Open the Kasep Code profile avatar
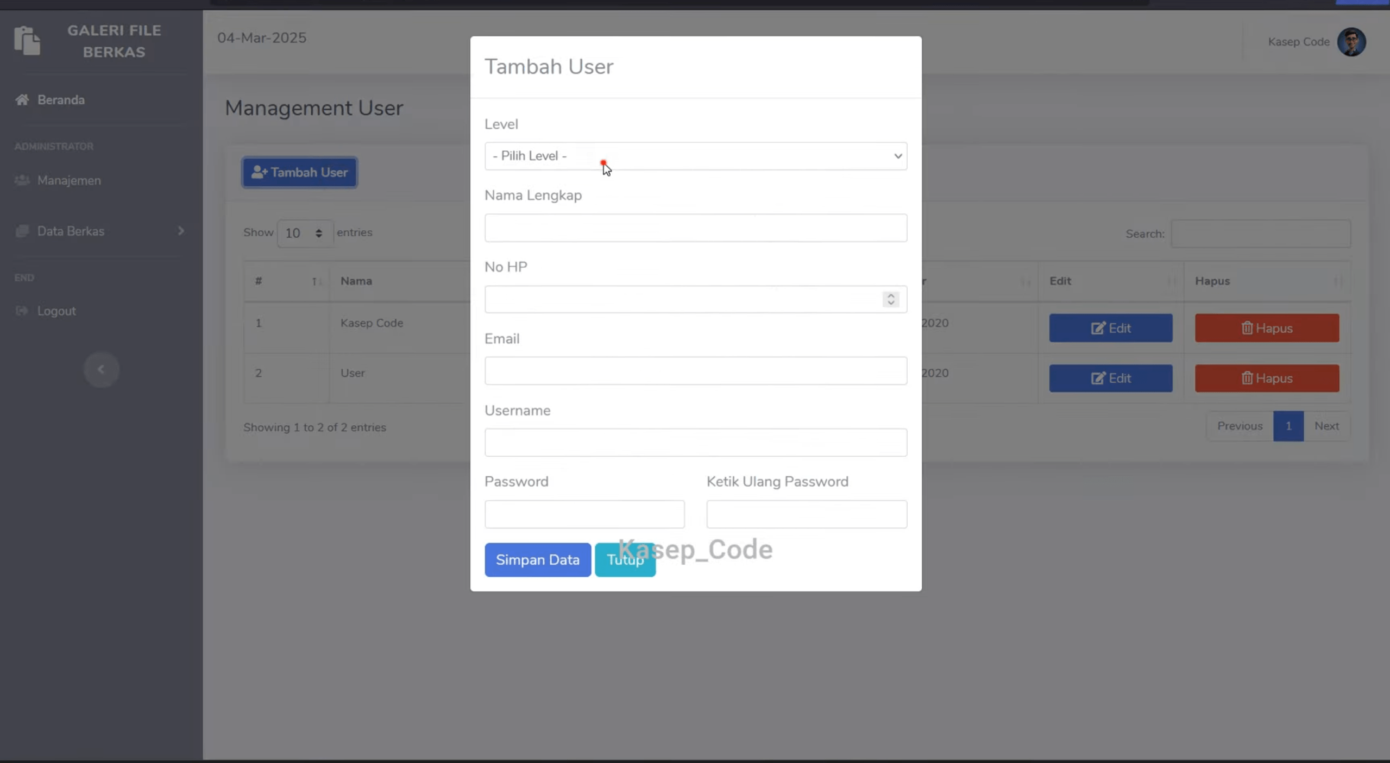The image size is (1390, 763). point(1351,42)
